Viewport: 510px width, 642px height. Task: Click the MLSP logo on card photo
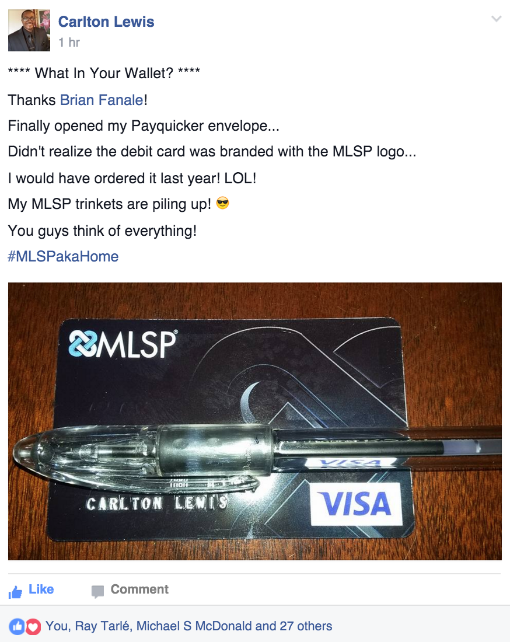coord(123,344)
